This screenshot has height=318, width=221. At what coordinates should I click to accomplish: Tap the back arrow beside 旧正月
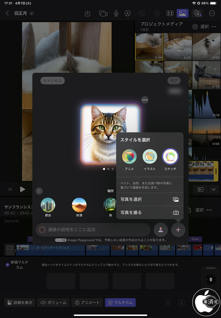pyautogui.click(x=8, y=13)
